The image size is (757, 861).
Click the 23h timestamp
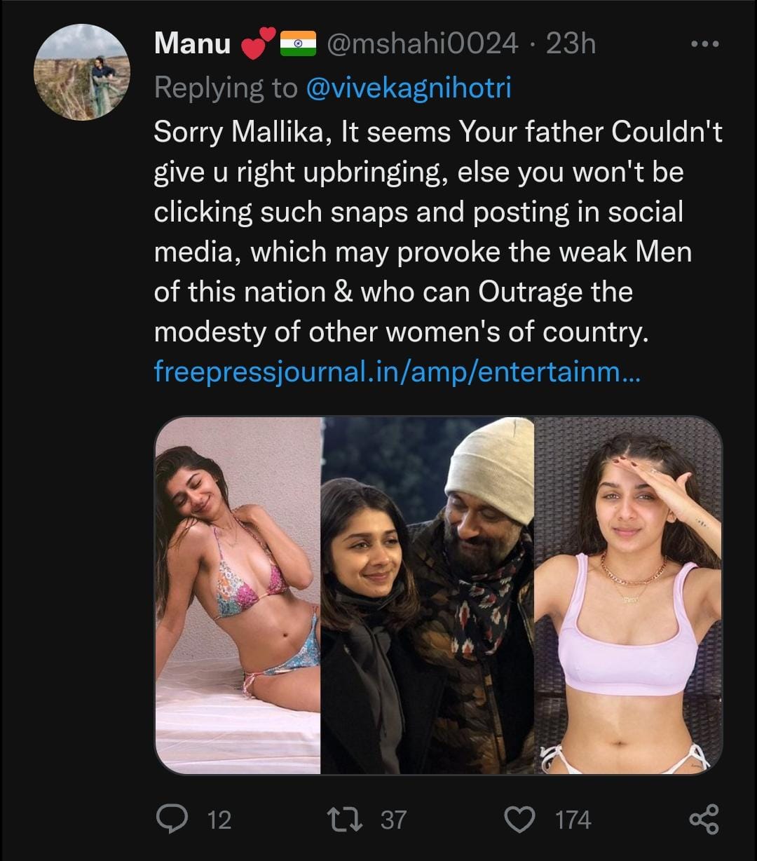(x=570, y=44)
